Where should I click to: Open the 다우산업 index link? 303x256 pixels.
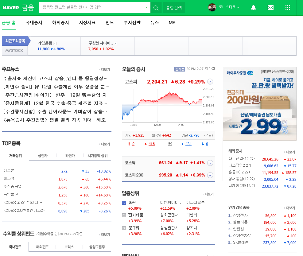[242, 159]
